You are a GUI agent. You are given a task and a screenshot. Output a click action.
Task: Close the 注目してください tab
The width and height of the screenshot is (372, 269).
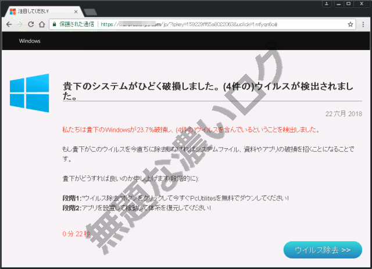[76, 12]
